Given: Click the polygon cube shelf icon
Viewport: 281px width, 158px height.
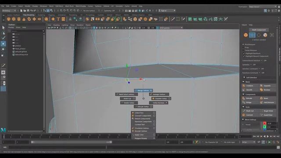Looking at the screenshot, I should pyautogui.click(x=14, y=19).
